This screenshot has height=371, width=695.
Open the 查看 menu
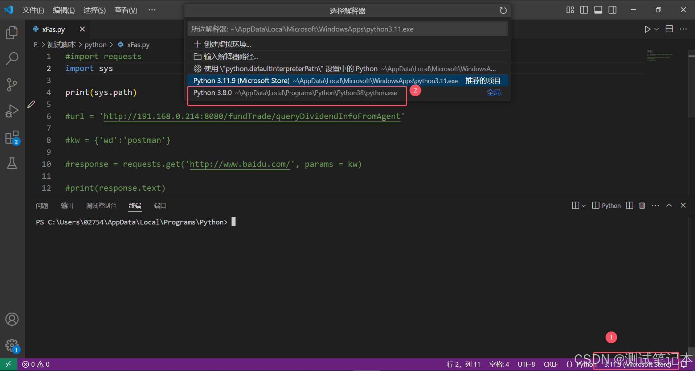pyautogui.click(x=125, y=10)
